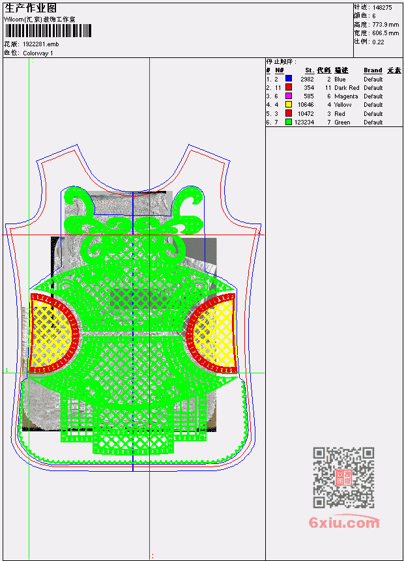Choose the Yellow color swatch
The image size is (404, 561).
[x=289, y=104]
